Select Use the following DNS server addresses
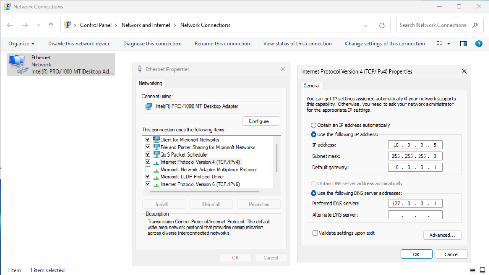The width and height of the screenshot is (489, 275). pyautogui.click(x=314, y=193)
